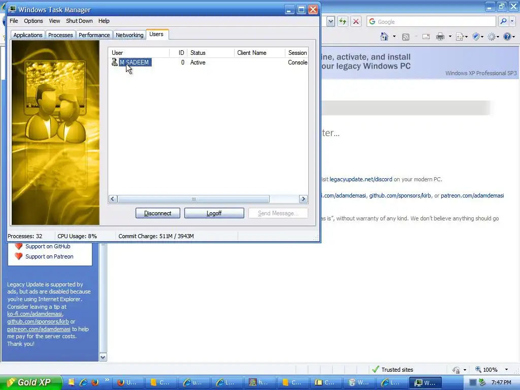Image resolution: width=520 pixels, height=390 pixels.
Task: Expand the browser address bar dropdown
Action: point(331,21)
